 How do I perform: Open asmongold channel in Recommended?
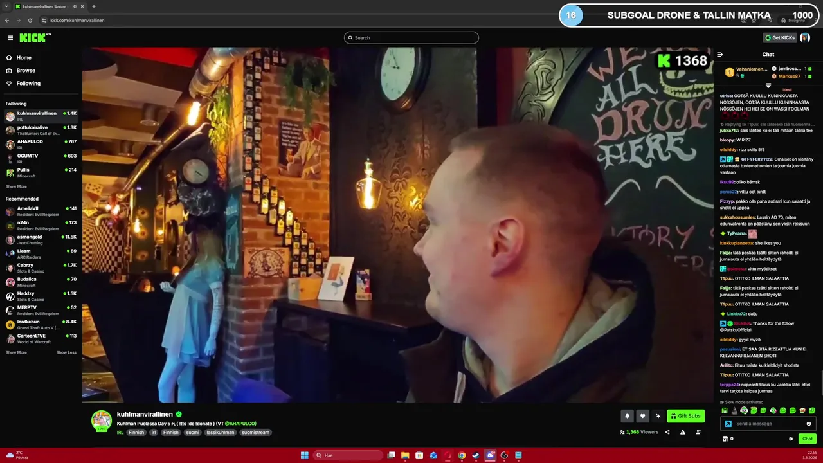click(x=41, y=240)
